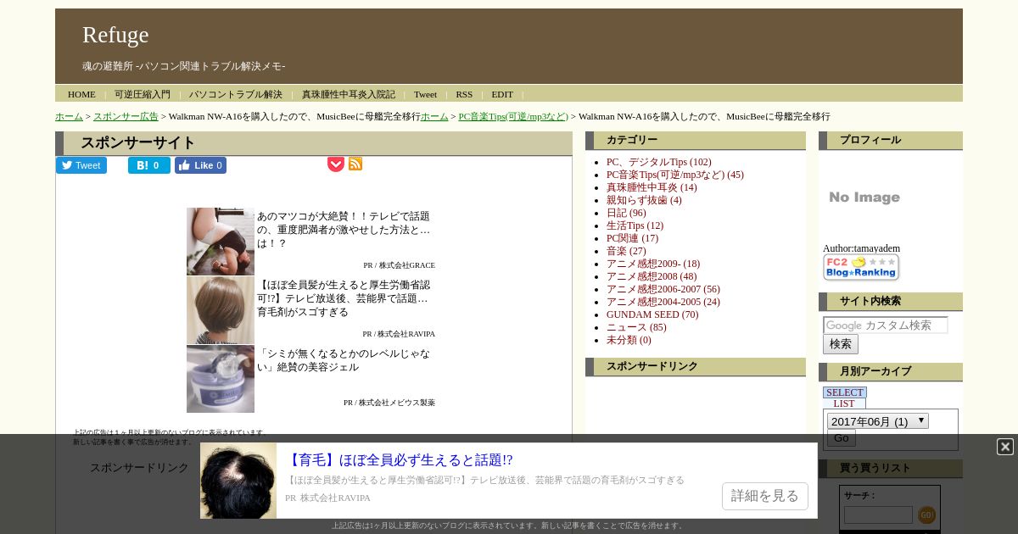Screen dimensions: 1018x534
Task: Open the 2017年06月 (1) month dropdown
Action: [x=878, y=421]
